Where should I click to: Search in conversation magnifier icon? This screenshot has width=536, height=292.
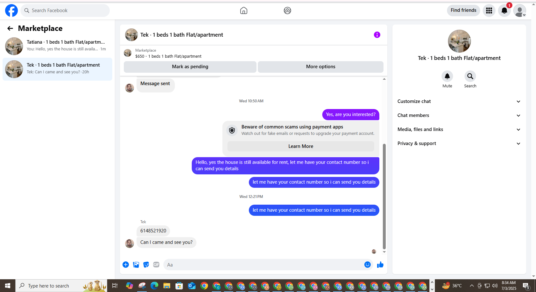tap(470, 76)
